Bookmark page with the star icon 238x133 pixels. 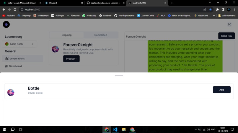click(x=210, y=9)
